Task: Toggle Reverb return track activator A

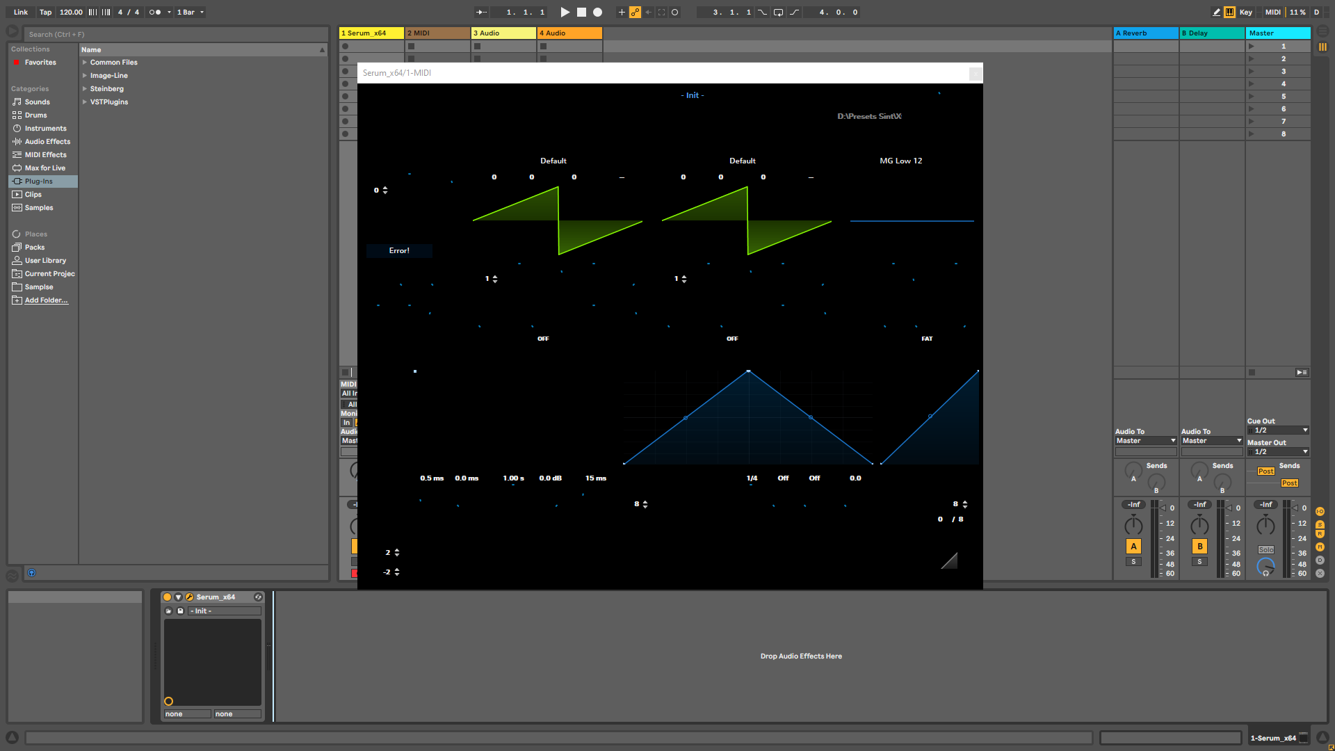Action: click(x=1133, y=546)
